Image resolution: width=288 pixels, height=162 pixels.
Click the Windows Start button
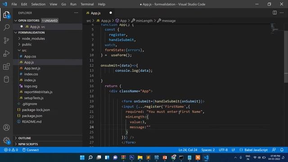point(82,157)
